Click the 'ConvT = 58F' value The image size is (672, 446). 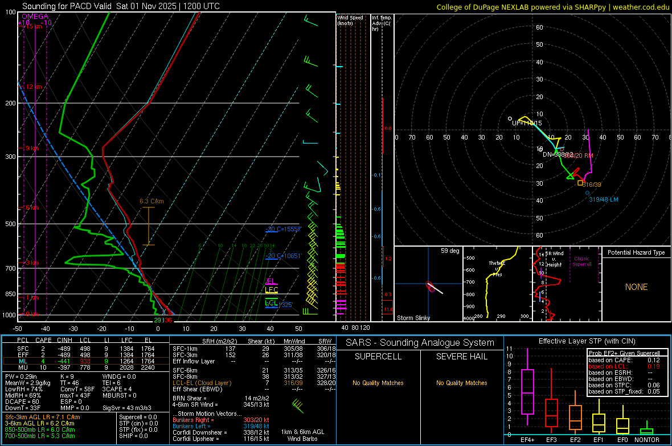point(77,389)
